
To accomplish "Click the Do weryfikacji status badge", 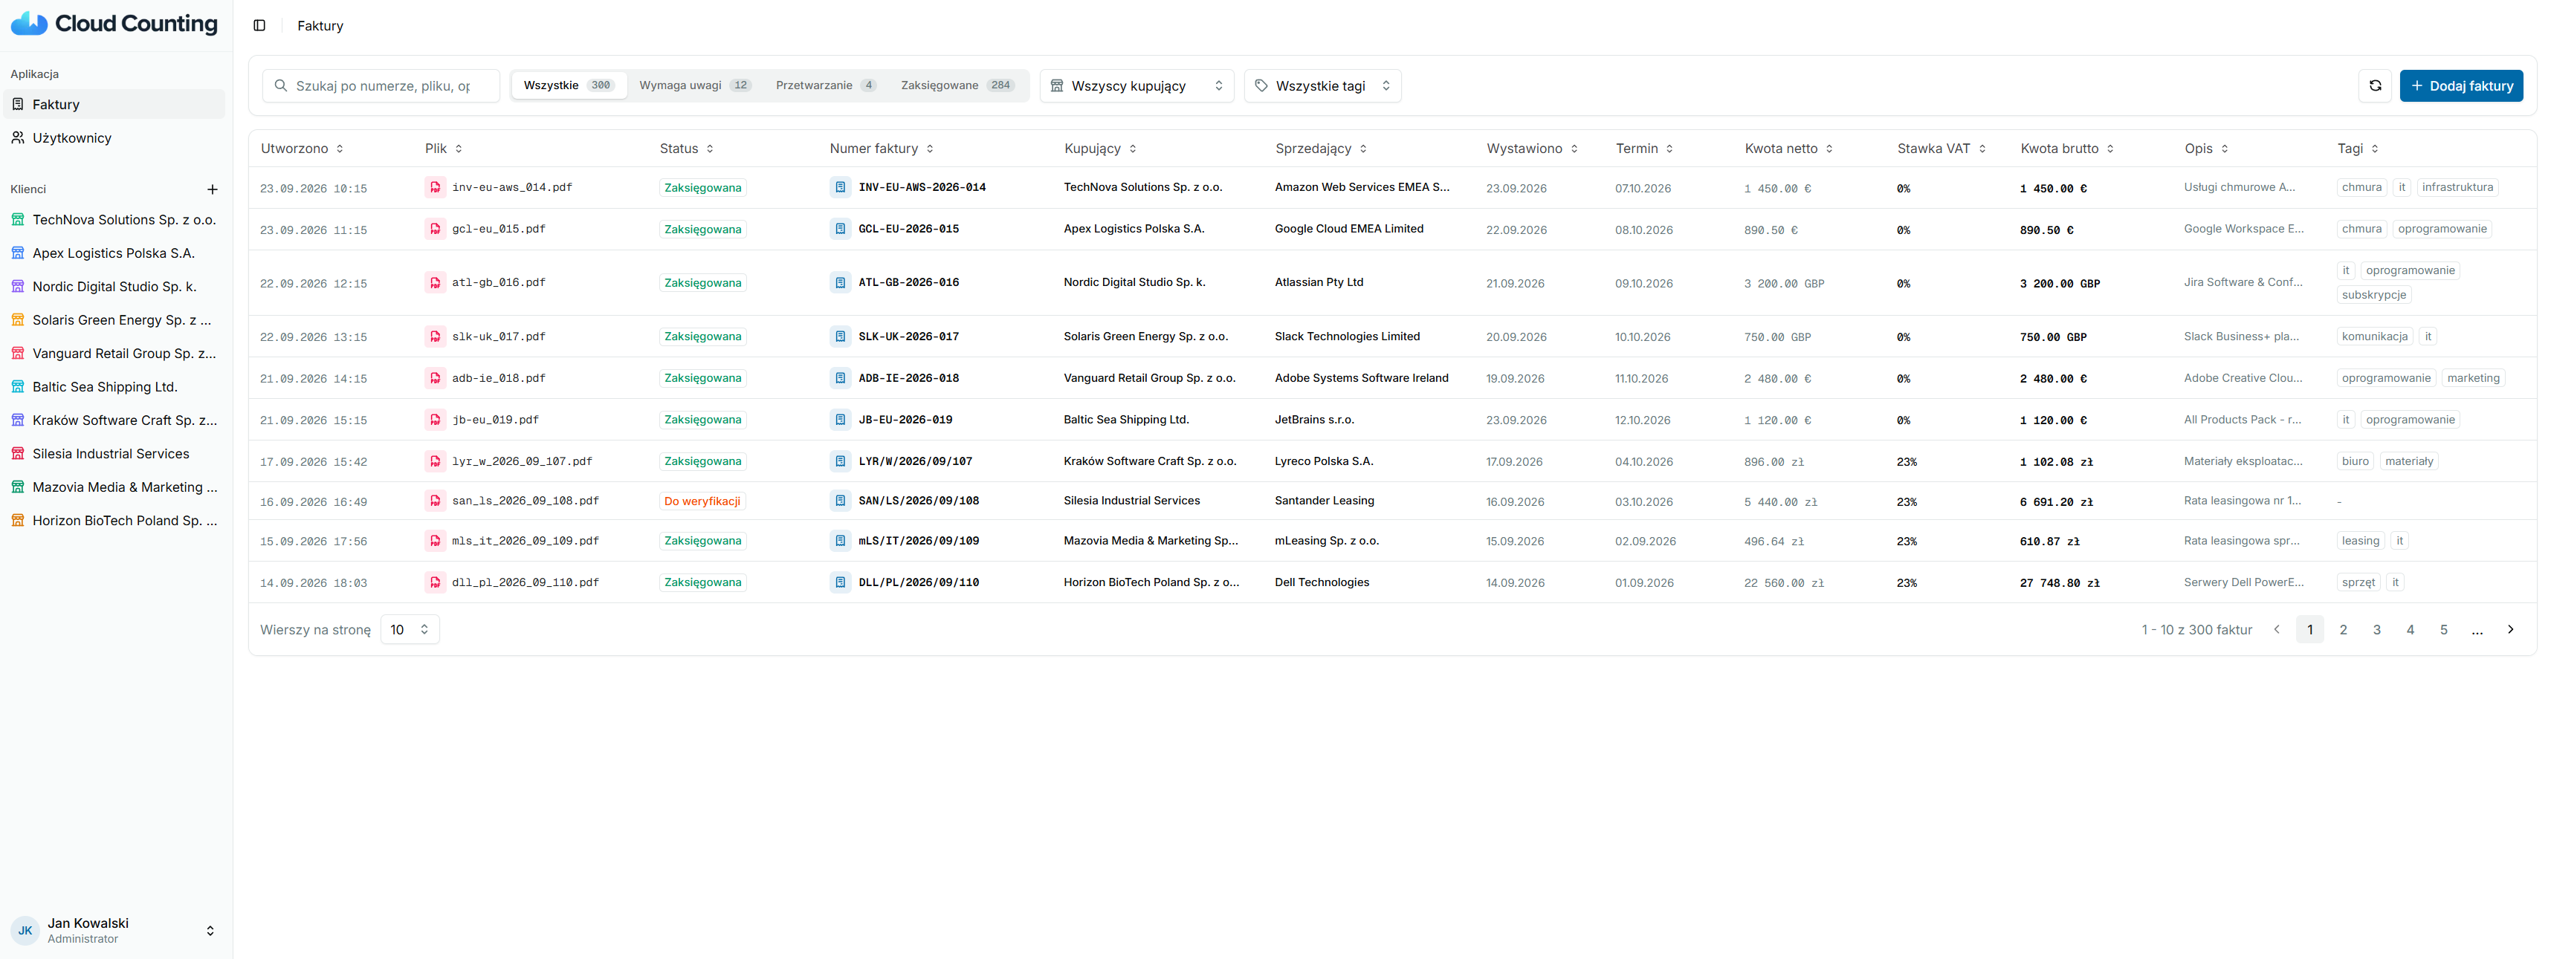I will 702,501.
